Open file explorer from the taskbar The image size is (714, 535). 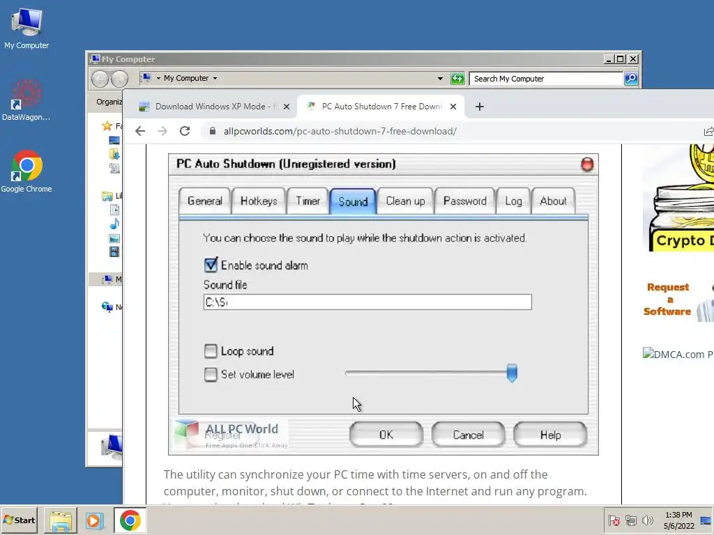60,520
